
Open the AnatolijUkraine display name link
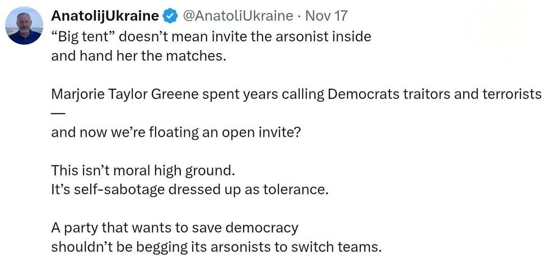(105, 16)
